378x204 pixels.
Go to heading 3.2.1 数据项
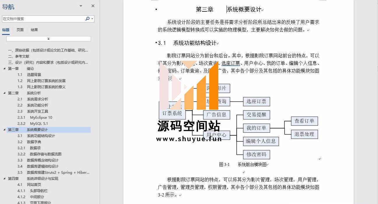tap(29, 148)
